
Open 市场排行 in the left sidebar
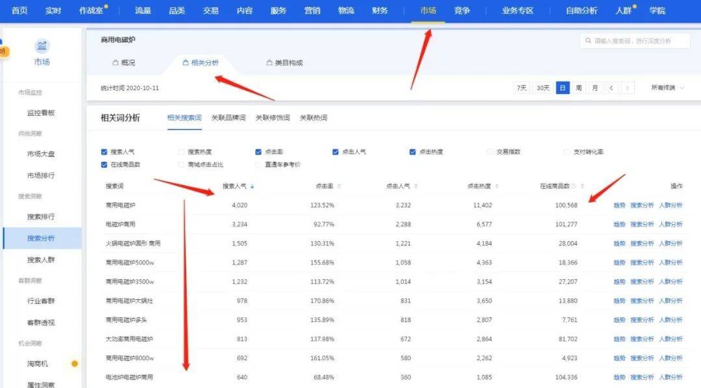pos(41,175)
